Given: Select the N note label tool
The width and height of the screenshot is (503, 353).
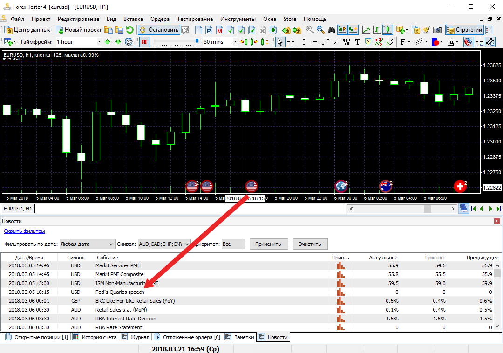Looking at the screenshot, I should (x=368, y=42).
